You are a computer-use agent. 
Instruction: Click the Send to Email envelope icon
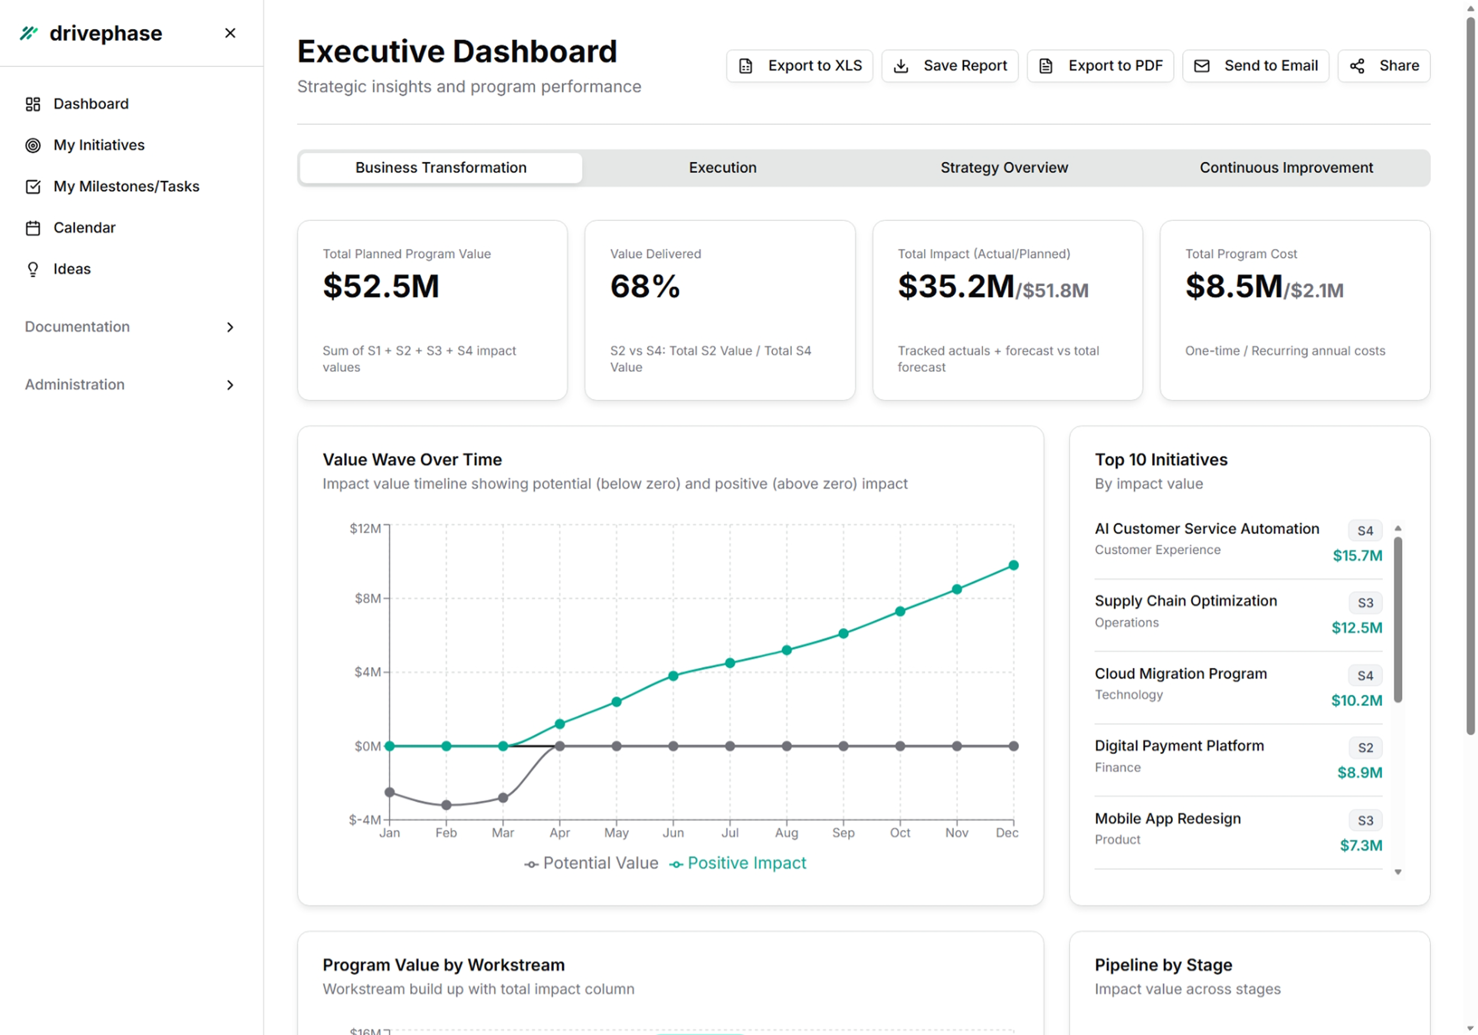1201,66
